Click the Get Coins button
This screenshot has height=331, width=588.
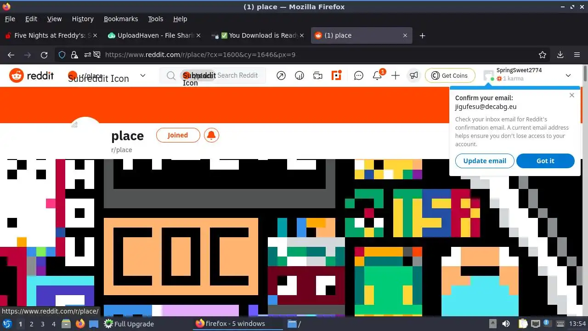[x=450, y=75]
